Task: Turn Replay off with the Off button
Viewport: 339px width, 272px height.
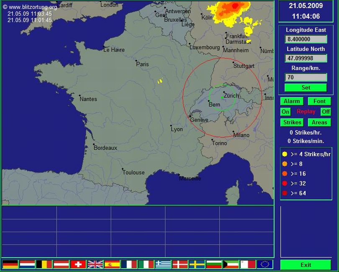Action: (326, 112)
